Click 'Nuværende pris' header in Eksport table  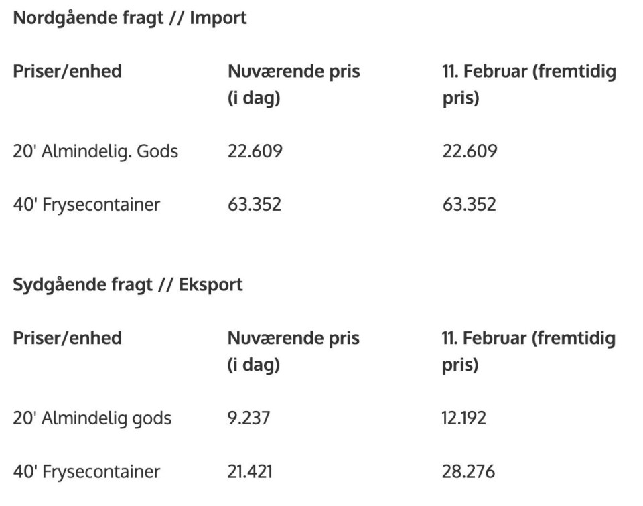(293, 338)
